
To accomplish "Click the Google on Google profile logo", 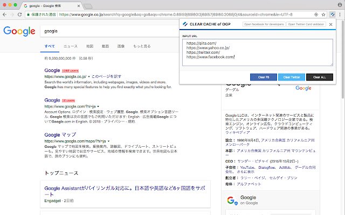I will click(x=232, y=200).
